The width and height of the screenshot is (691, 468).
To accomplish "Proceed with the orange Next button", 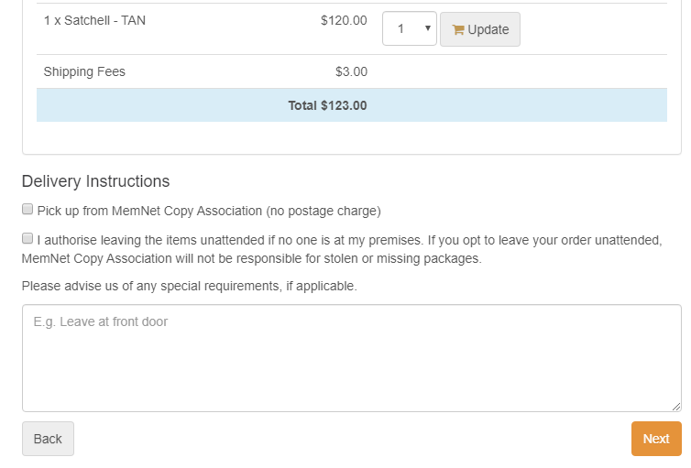I will pos(655,439).
